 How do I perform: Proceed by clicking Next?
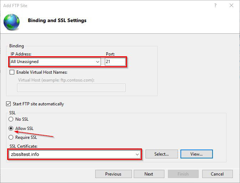click(x=149, y=174)
